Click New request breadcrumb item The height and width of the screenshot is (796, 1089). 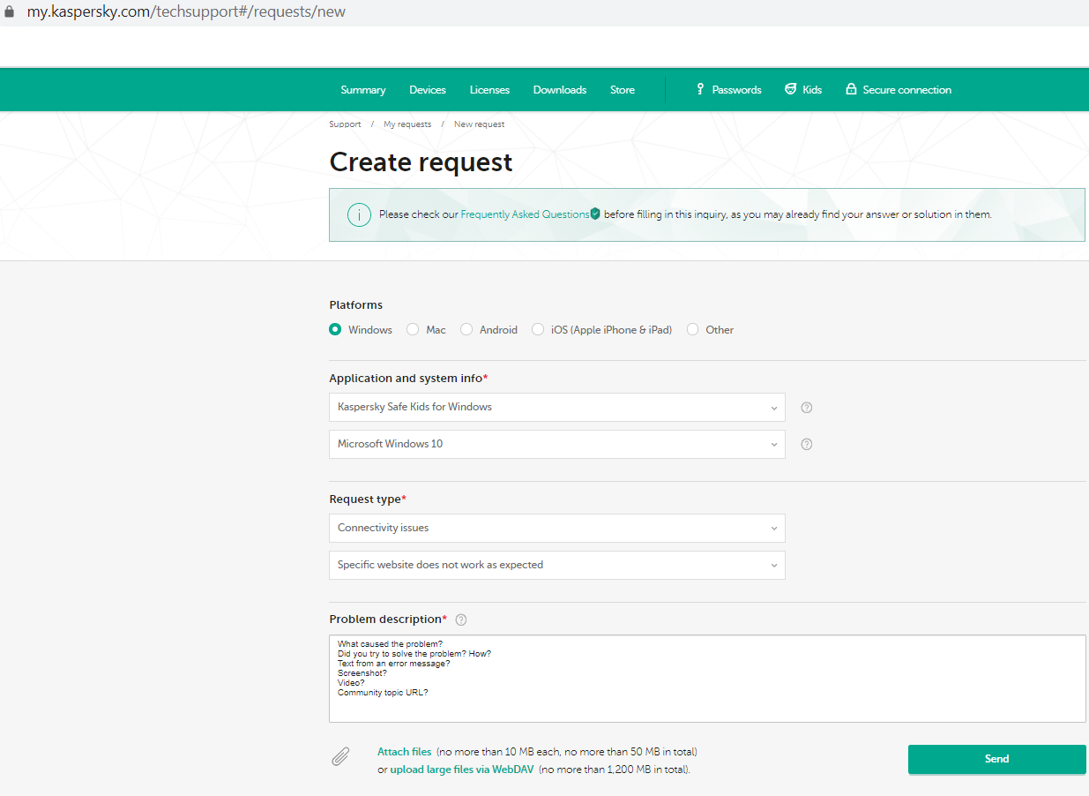pyautogui.click(x=480, y=124)
